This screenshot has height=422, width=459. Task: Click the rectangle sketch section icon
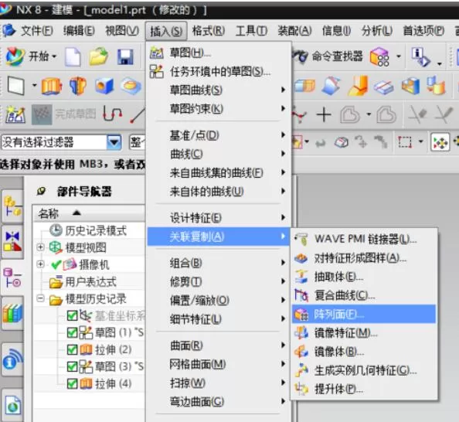pyautogui.click(x=15, y=86)
